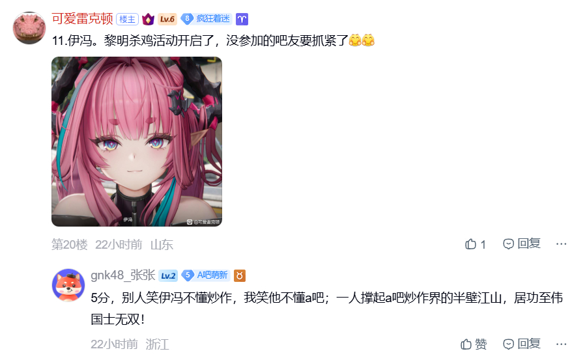This screenshot has width=585, height=362.
Task: Click the 疯狂着迷 fan rank badge
Action: (207, 19)
